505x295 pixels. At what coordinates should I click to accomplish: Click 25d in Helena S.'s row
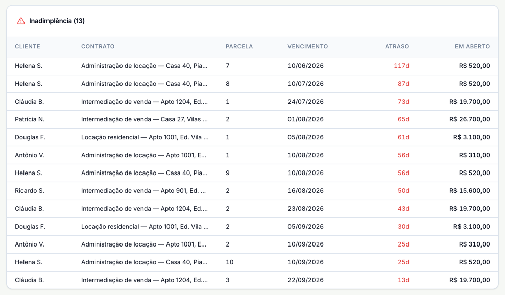403,262
